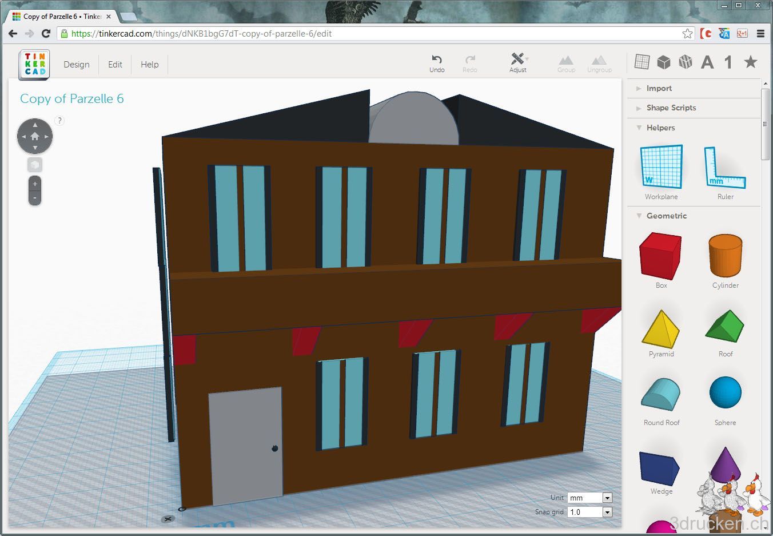Open the numbers shape category
This screenshot has height=536, width=773.
click(x=728, y=62)
